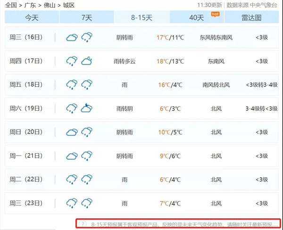283x230 pixels.
Task: Click the rain icon for 周一 (21日)
Action: pyautogui.click(x=86, y=156)
